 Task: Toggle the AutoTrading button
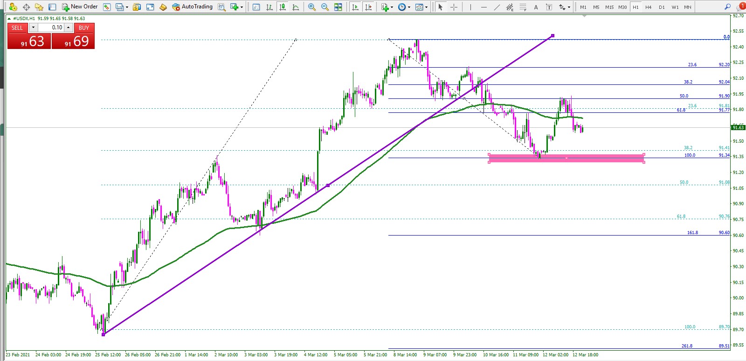[192, 7]
